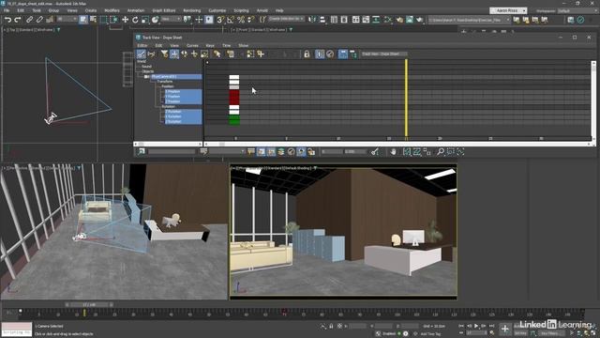Viewport: 600px width, 338px height.
Task: Select Move Keys tool in Dope Sheet
Action: pos(174,54)
